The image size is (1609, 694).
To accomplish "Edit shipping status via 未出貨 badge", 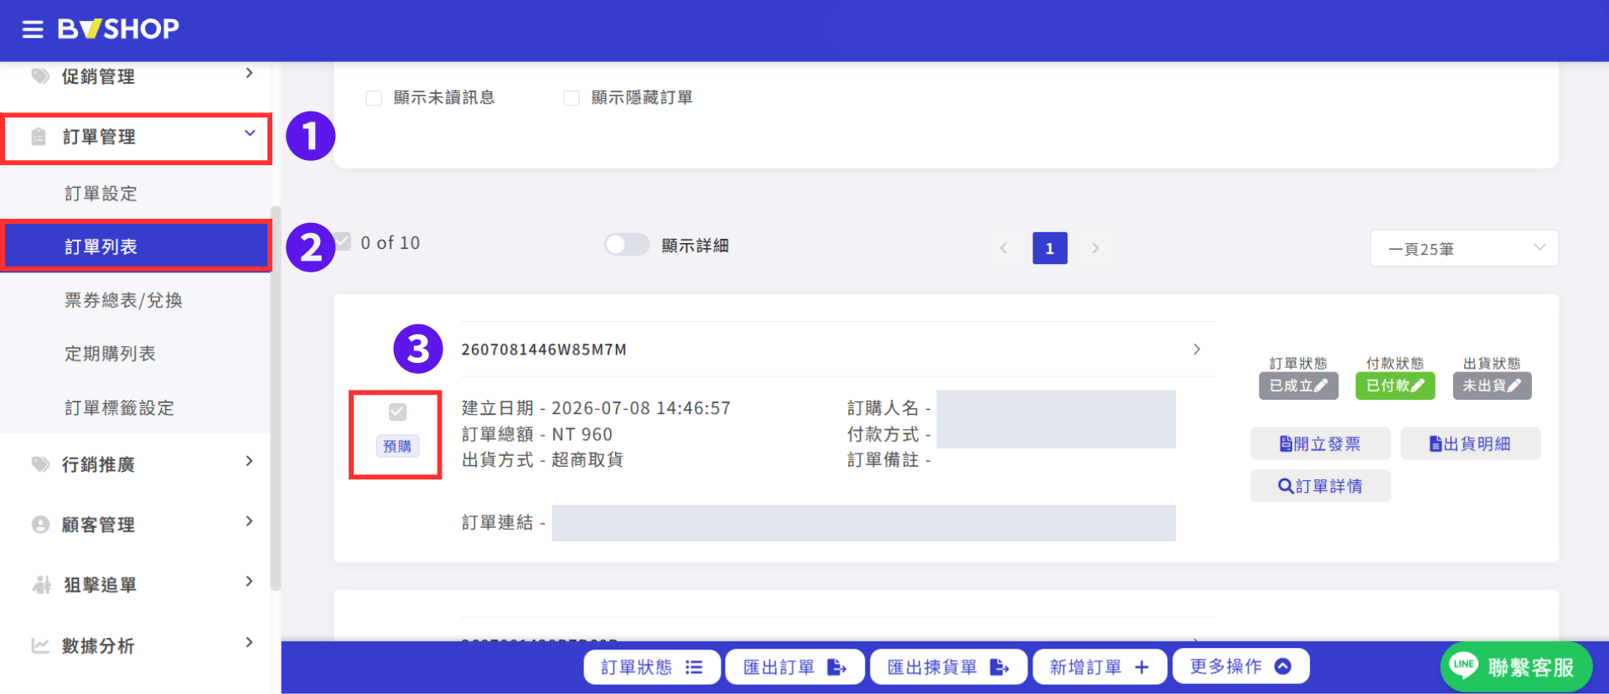I will (x=1492, y=386).
